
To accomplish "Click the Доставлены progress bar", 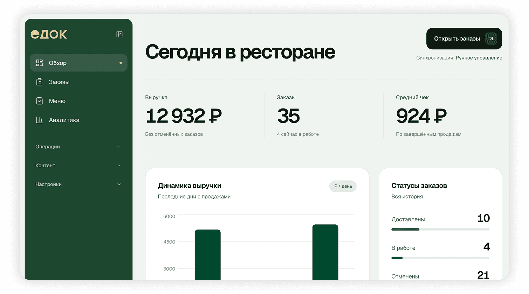I will [440, 230].
